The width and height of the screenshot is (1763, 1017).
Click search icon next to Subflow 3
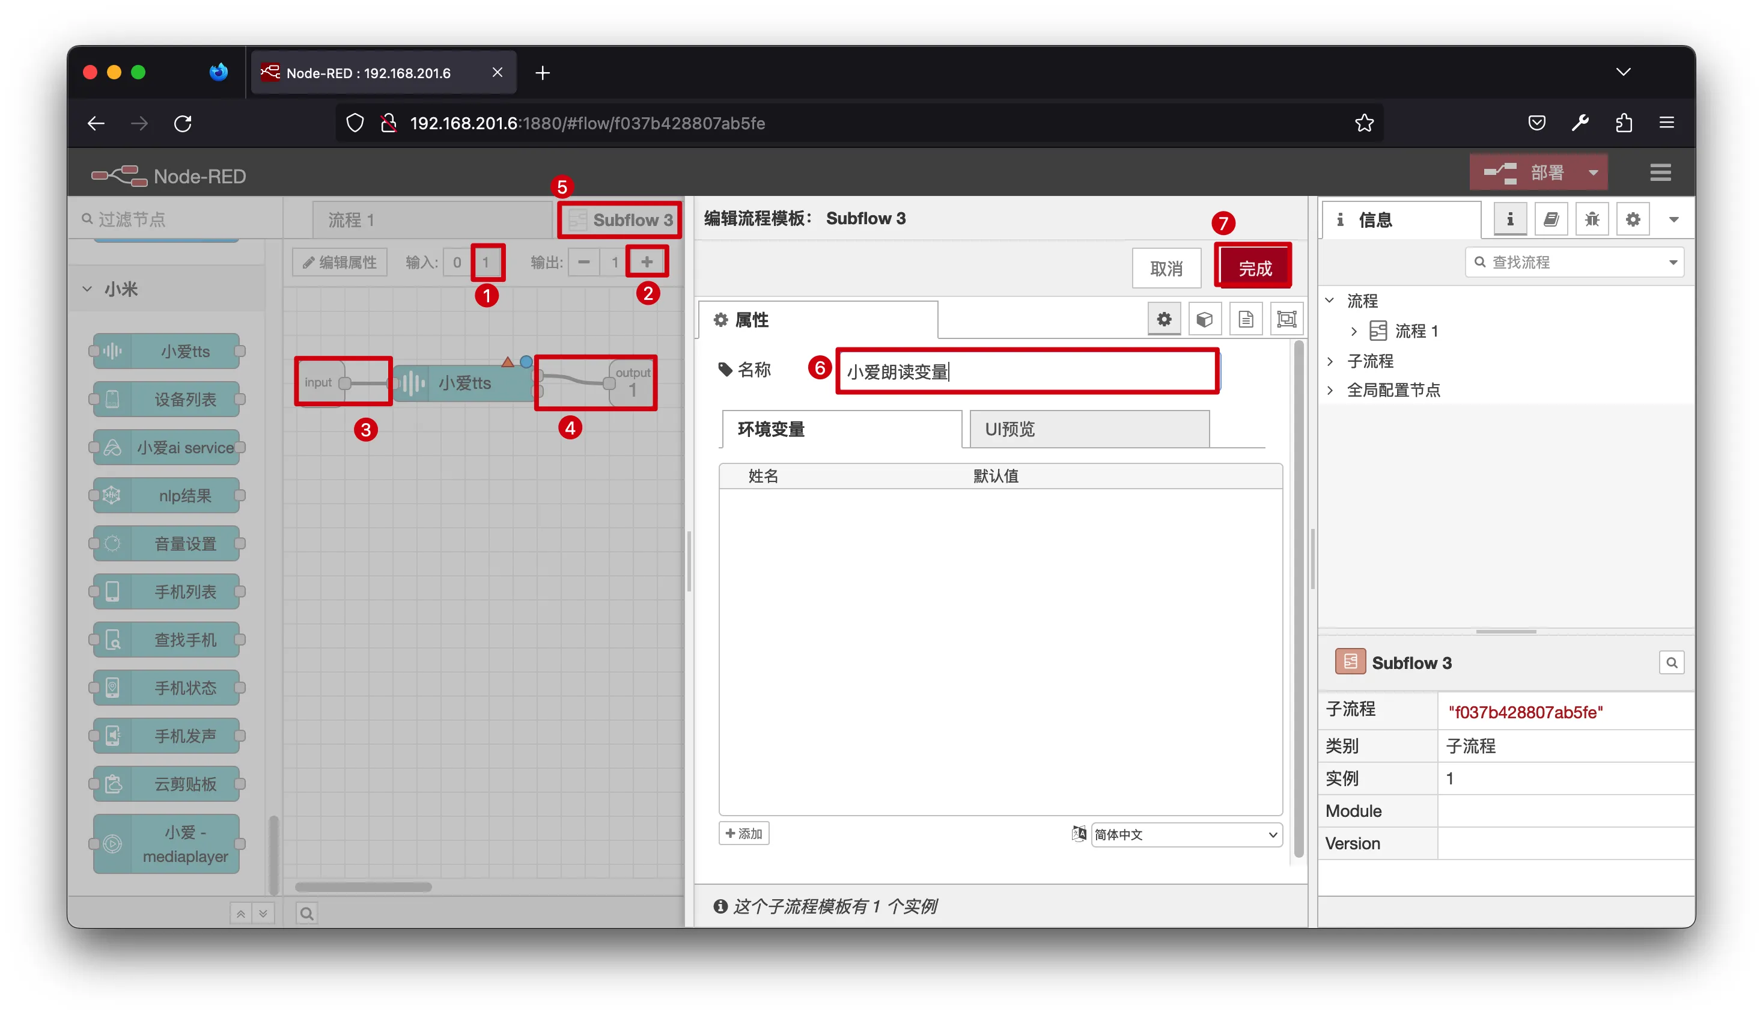(x=1671, y=663)
